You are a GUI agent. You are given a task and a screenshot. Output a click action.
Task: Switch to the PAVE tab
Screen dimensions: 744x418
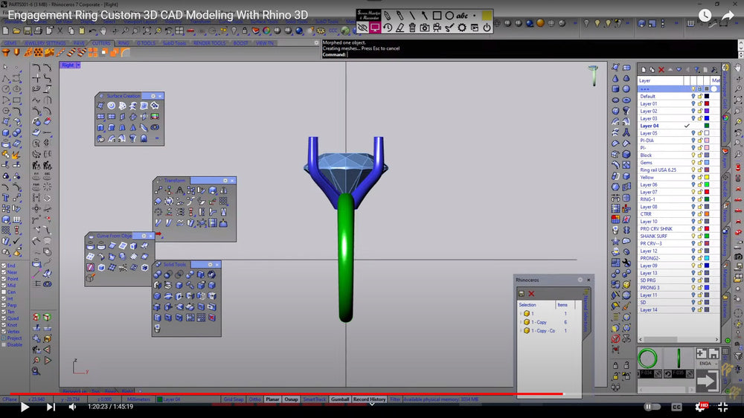tap(79, 43)
